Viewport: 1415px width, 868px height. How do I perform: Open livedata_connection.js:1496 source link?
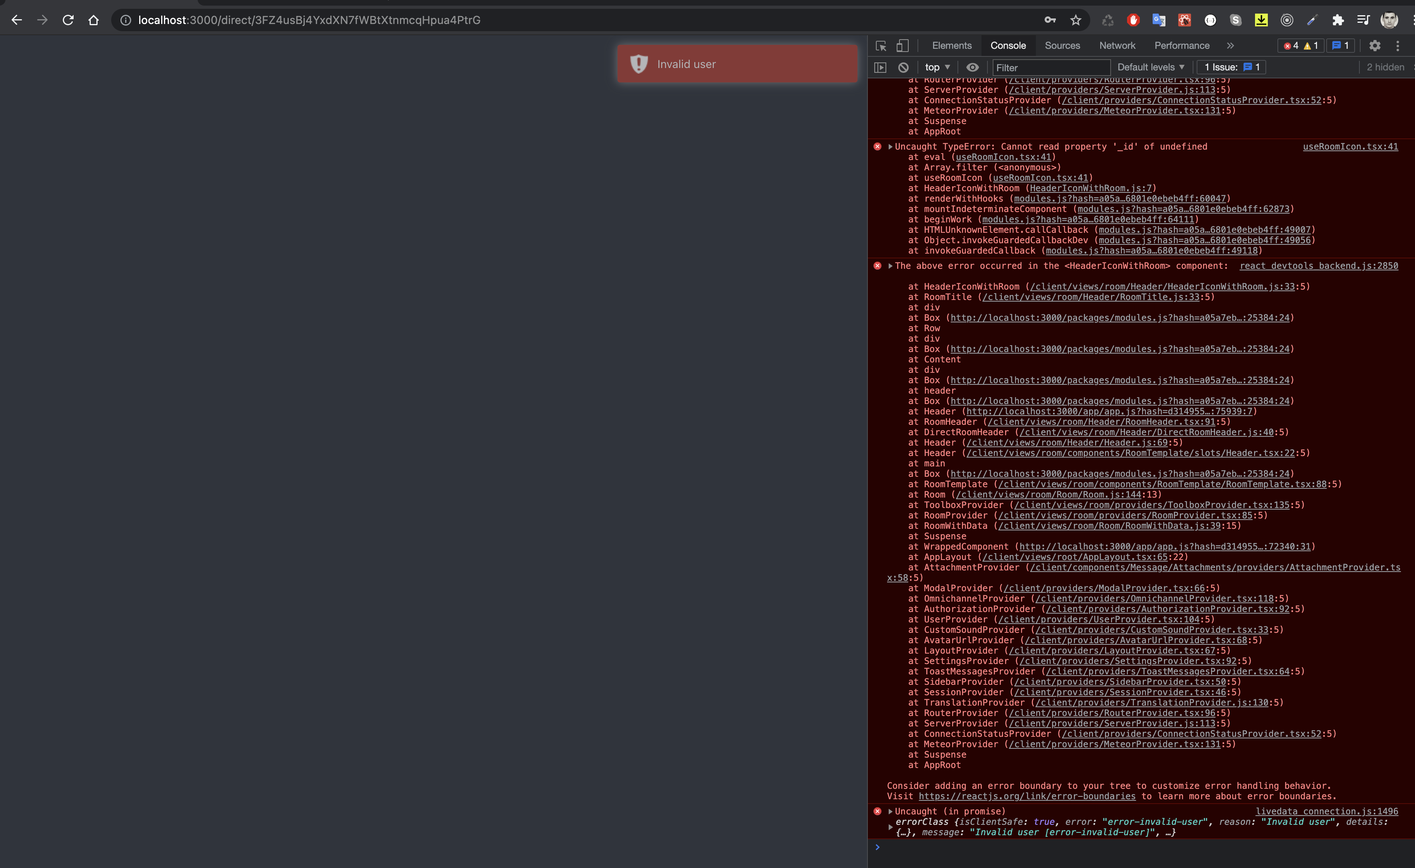coord(1327,812)
